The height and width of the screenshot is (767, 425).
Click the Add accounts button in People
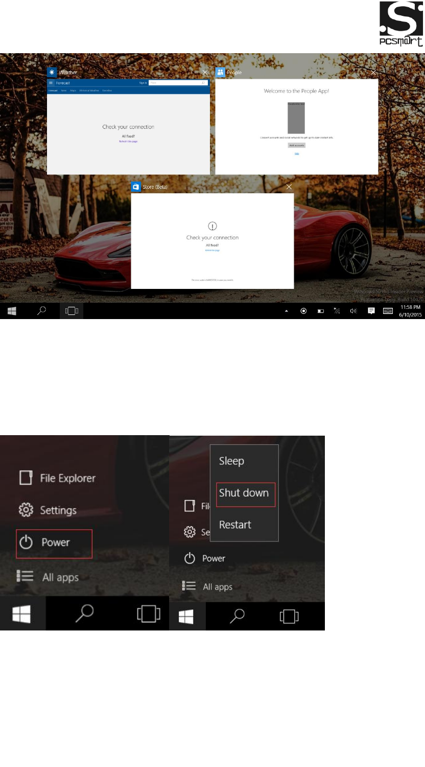click(296, 145)
